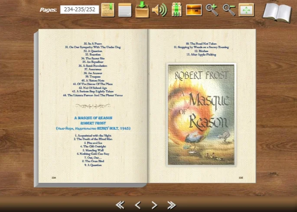
Task: Select '2. The Death of the Hired Man'
Action: point(93,139)
